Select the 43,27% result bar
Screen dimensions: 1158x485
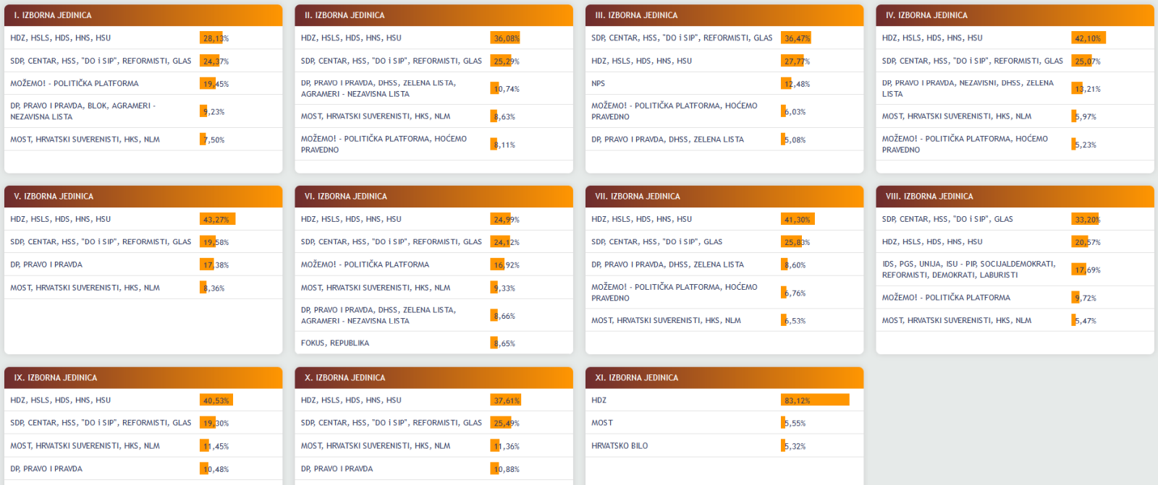218,219
